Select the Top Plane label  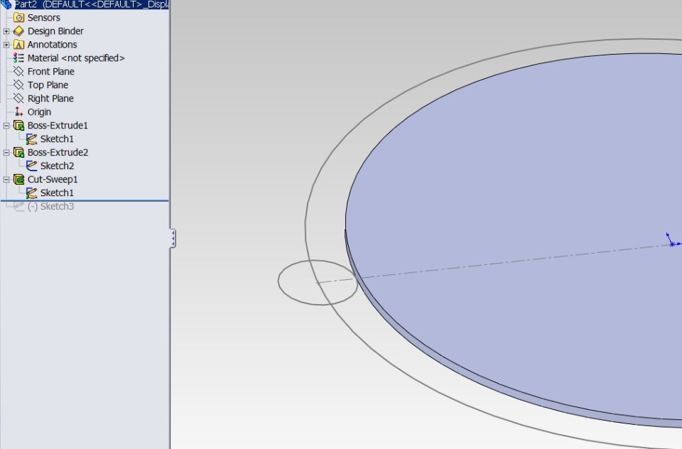tap(48, 85)
